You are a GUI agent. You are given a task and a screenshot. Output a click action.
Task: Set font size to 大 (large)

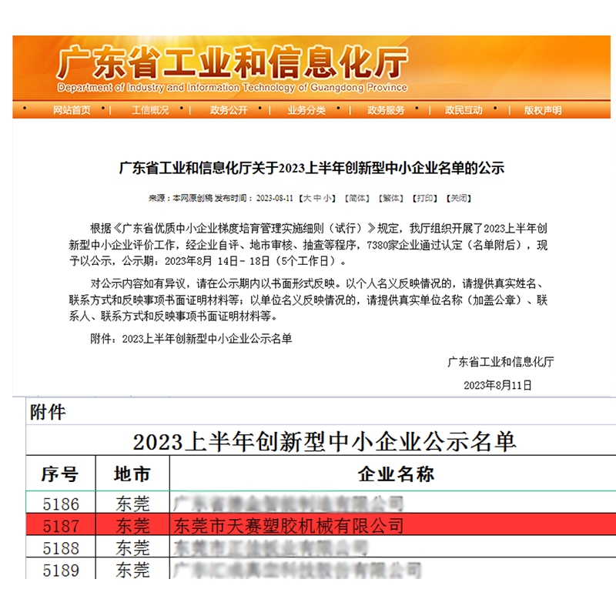tap(306, 198)
